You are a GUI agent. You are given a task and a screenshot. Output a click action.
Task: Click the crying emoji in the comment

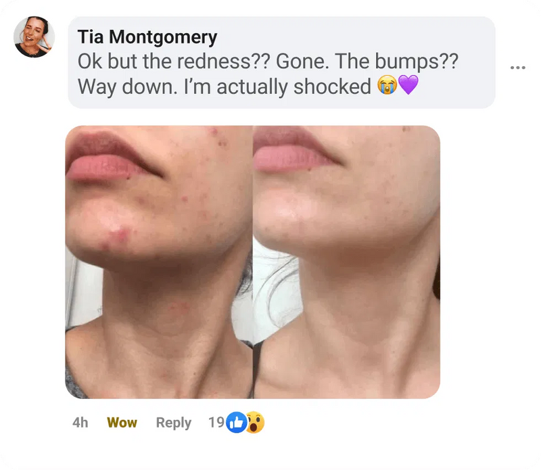click(x=387, y=85)
